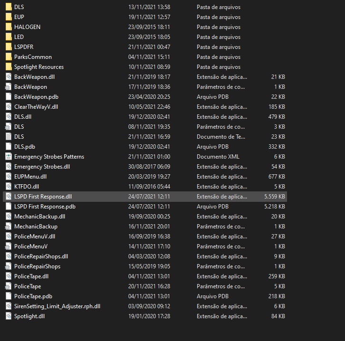Click the date 23/09/2015 18:11

tap(149, 27)
